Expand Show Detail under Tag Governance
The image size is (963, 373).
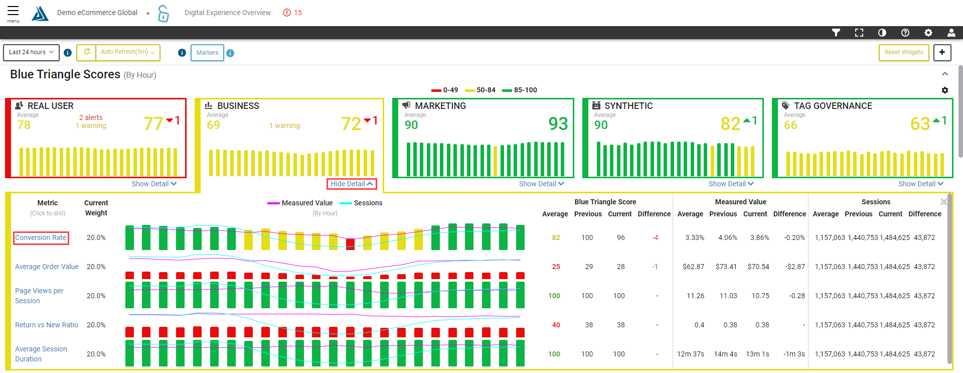[920, 184]
